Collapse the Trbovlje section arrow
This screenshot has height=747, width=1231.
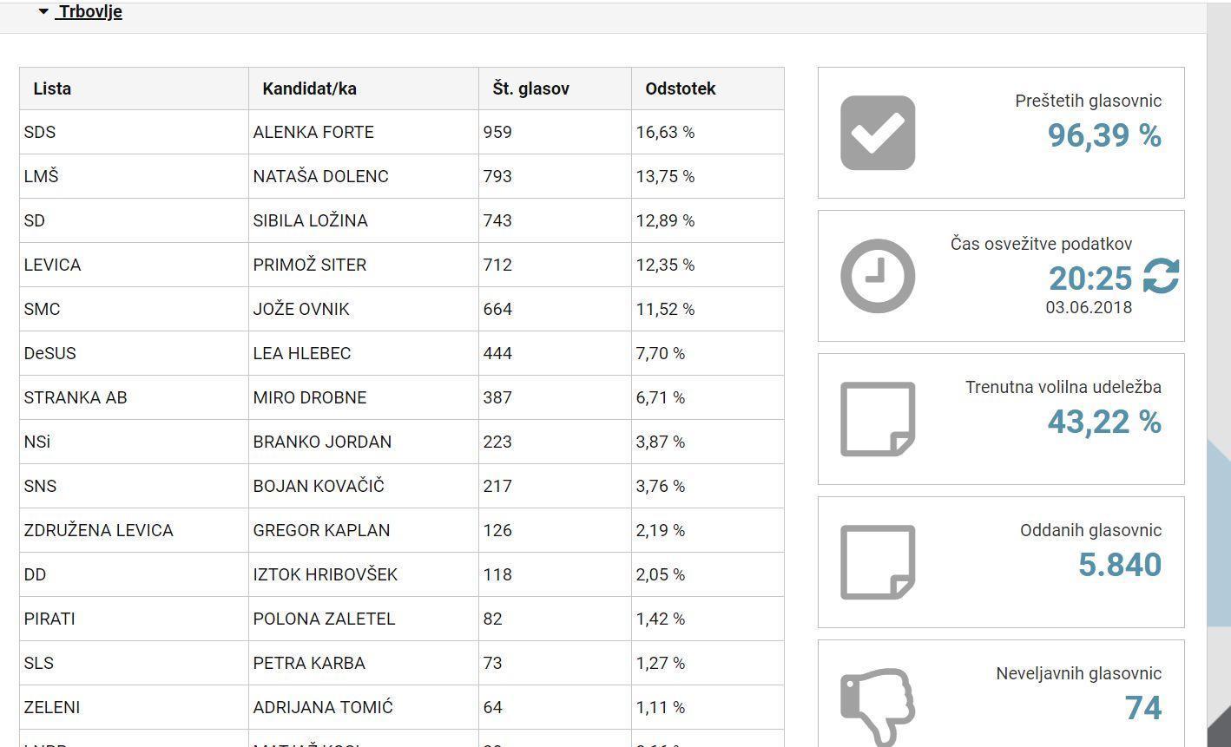pyautogui.click(x=43, y=12)
